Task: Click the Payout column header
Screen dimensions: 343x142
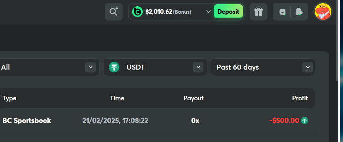Action: [193, 98]
